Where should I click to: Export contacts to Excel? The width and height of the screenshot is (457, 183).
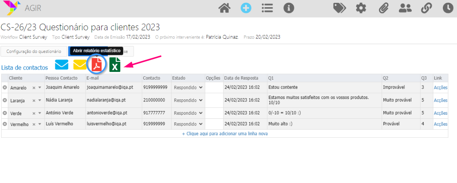[115, 65]
